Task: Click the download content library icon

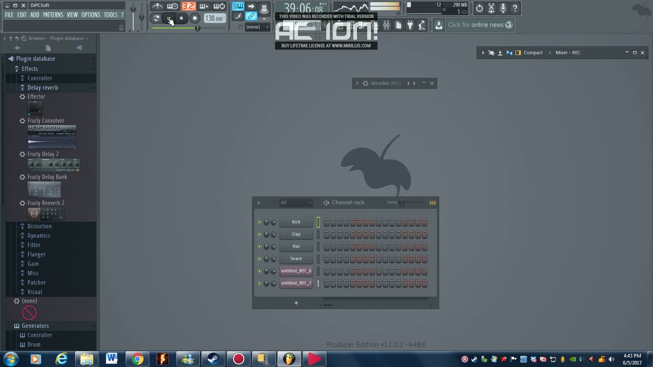Action: pyautogui.click(x=439, y=25)
